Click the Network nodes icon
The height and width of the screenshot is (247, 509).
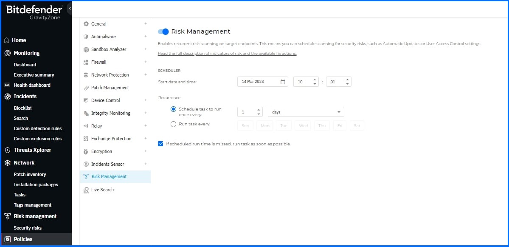click(x=8, y=163)
